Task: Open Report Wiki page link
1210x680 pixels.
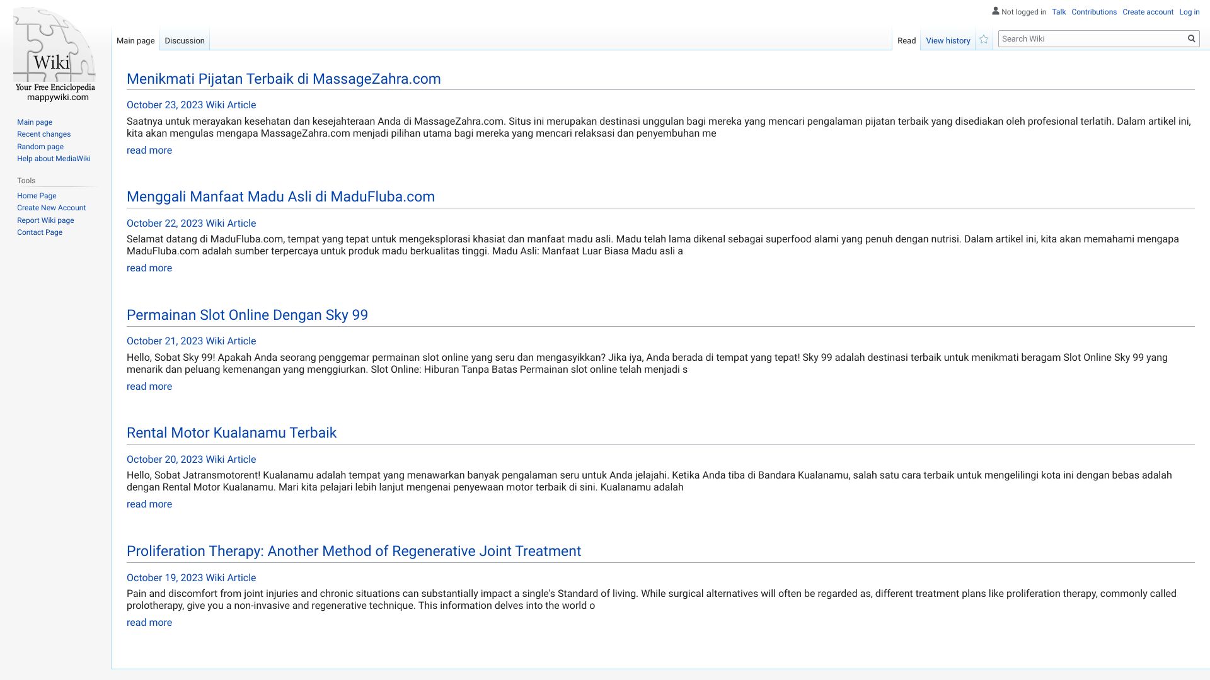Action: point(45,220)
